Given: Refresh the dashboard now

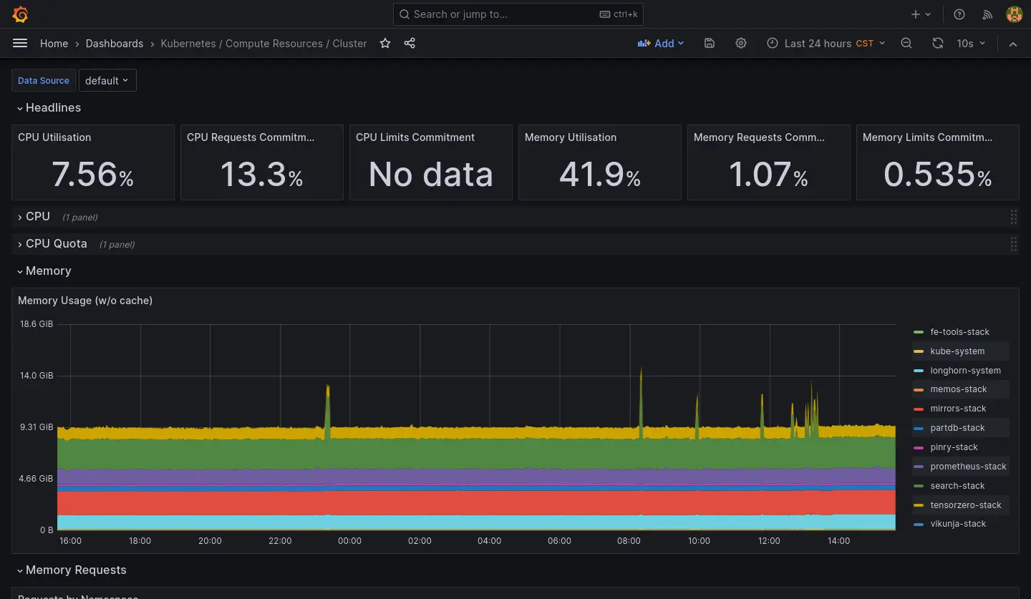Looking at the screenshot, I should 937,43.
